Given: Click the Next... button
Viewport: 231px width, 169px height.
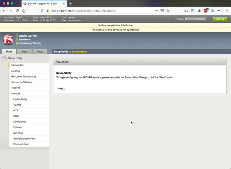Looking at the screenshot, I should [x=61, y=89].
